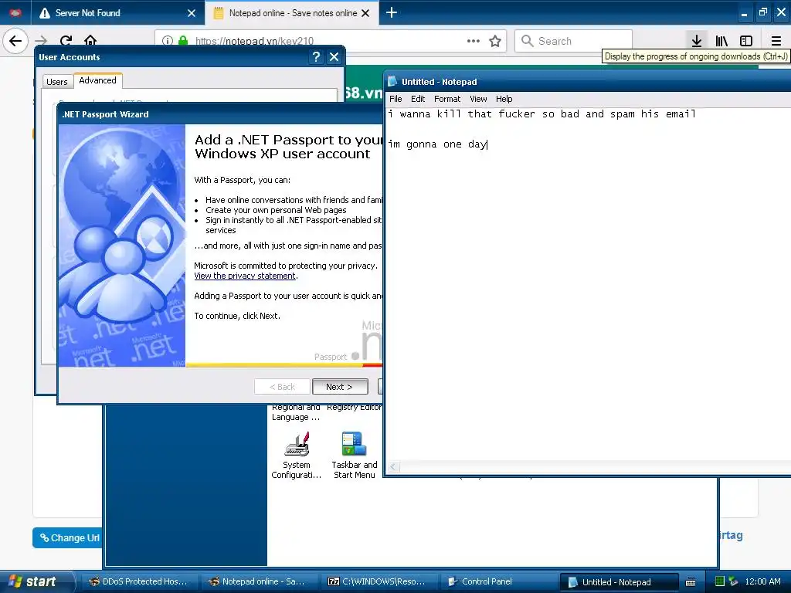Click the on-screen keyboard tray icon
The height and width of the screenshot is (593, 791).
coord(691,582)
